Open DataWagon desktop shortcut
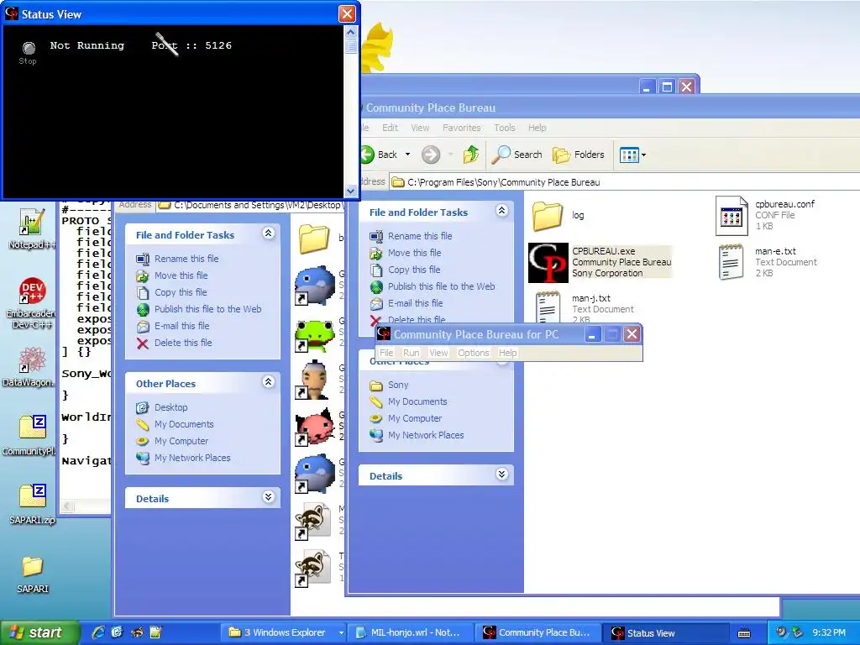 coord(31,366)
